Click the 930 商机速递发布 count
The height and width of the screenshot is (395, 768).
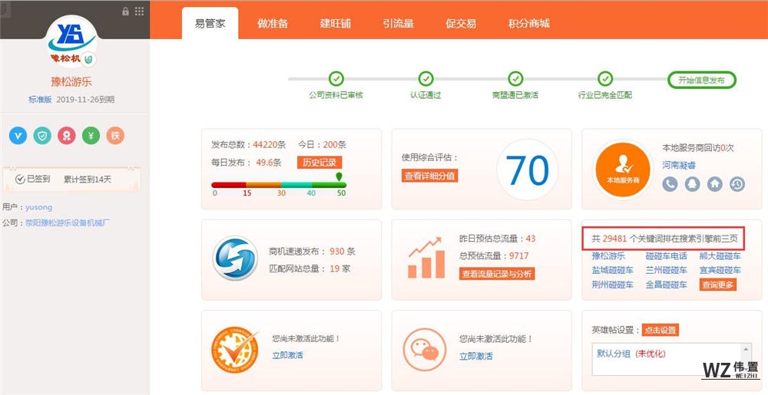tap(337, 252)
